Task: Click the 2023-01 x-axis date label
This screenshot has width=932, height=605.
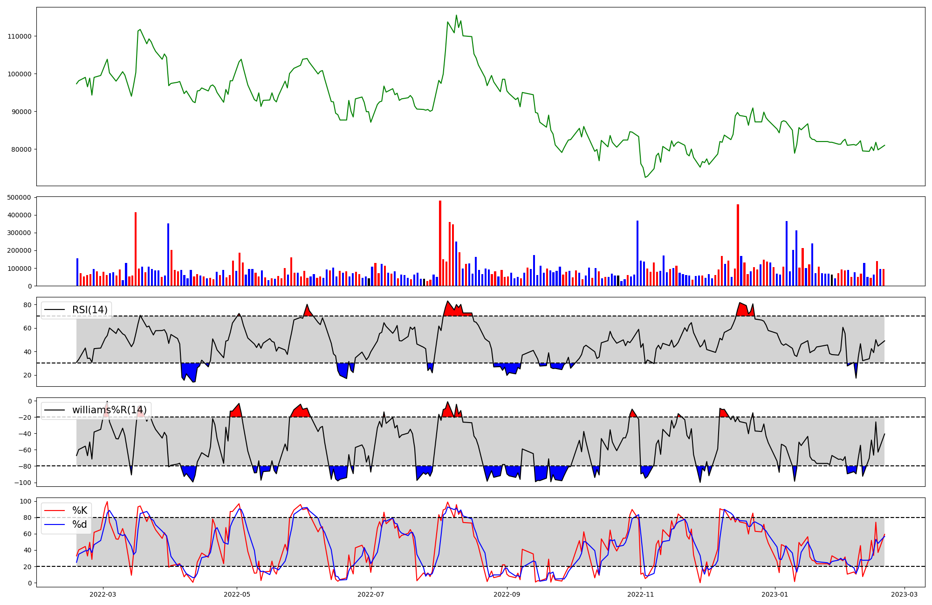Action: point(774,594)
